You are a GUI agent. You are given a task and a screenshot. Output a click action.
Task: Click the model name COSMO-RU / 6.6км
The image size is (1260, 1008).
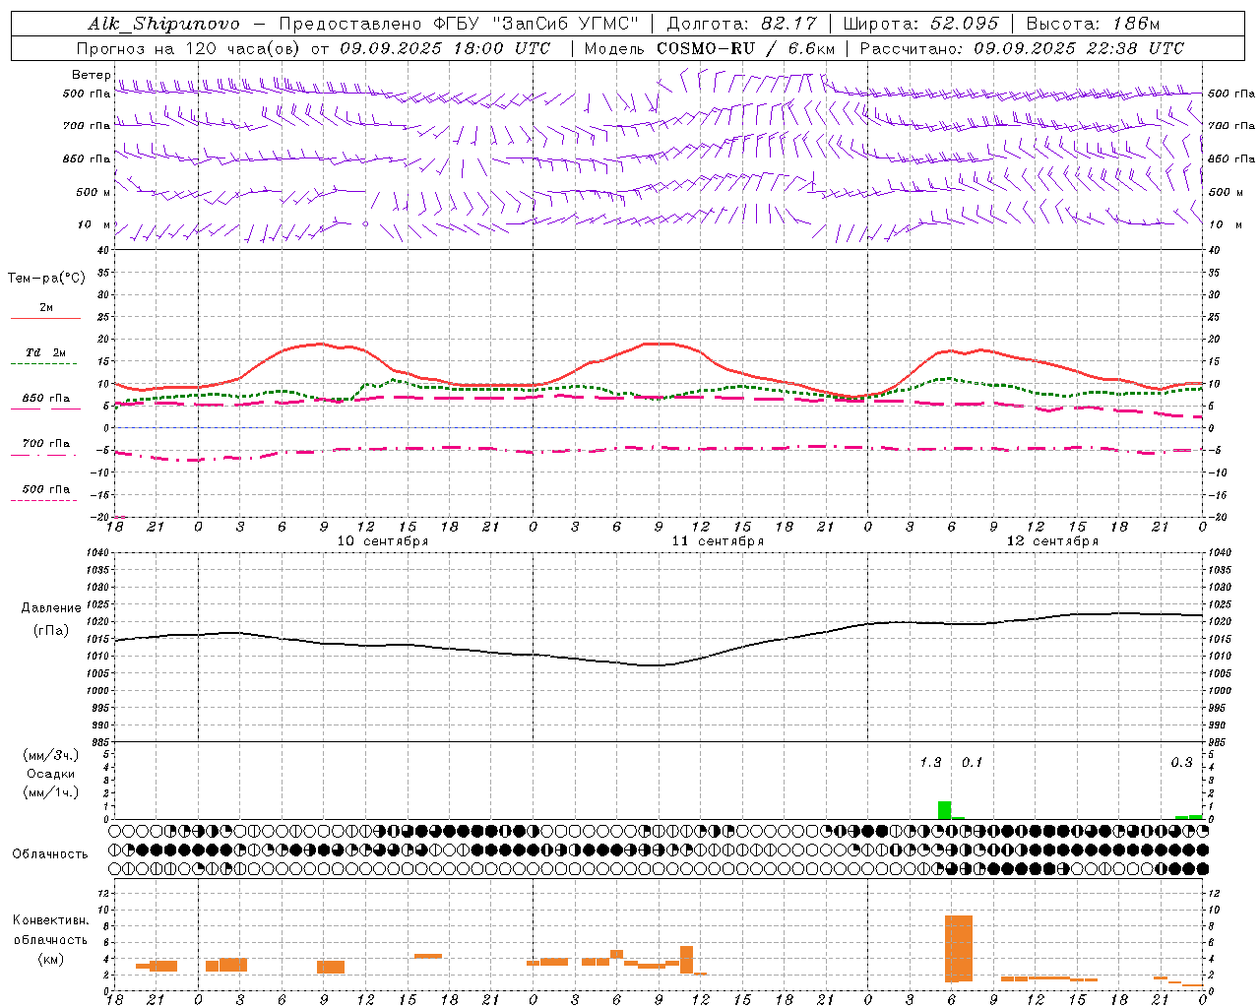pyautogui.click(x=745, y=48)
